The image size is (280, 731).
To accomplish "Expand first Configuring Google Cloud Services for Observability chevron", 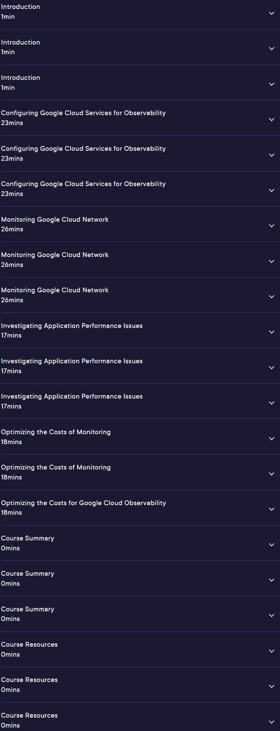I will 271,120.
